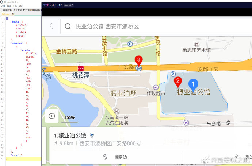
Task: Select red map pin number 2
Action: (178, 82)
